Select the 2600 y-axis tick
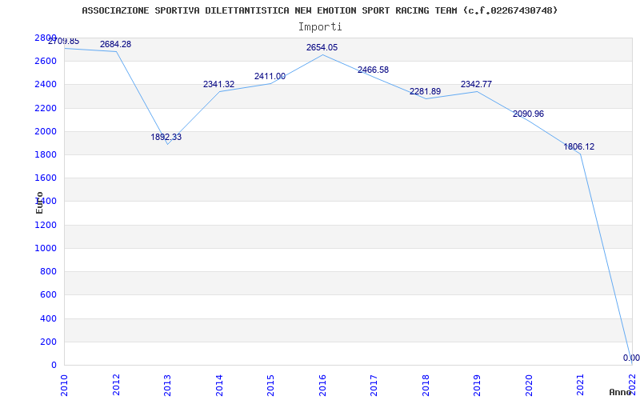 coord(46,62)
